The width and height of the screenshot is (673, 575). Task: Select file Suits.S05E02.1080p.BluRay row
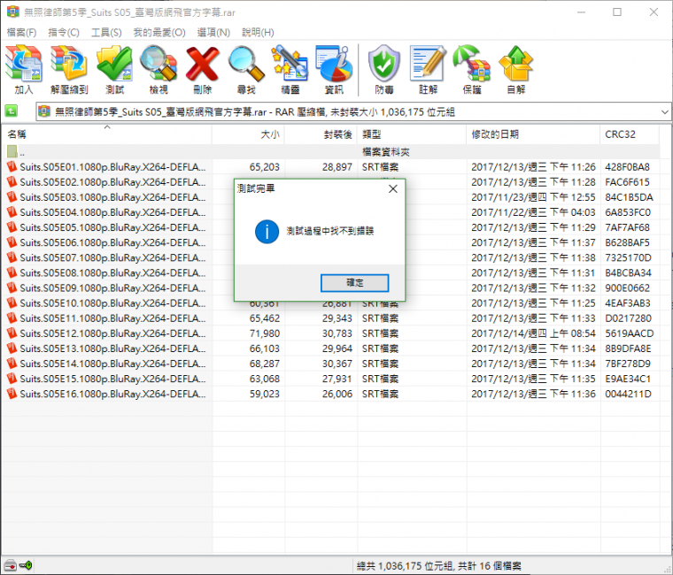112,182
